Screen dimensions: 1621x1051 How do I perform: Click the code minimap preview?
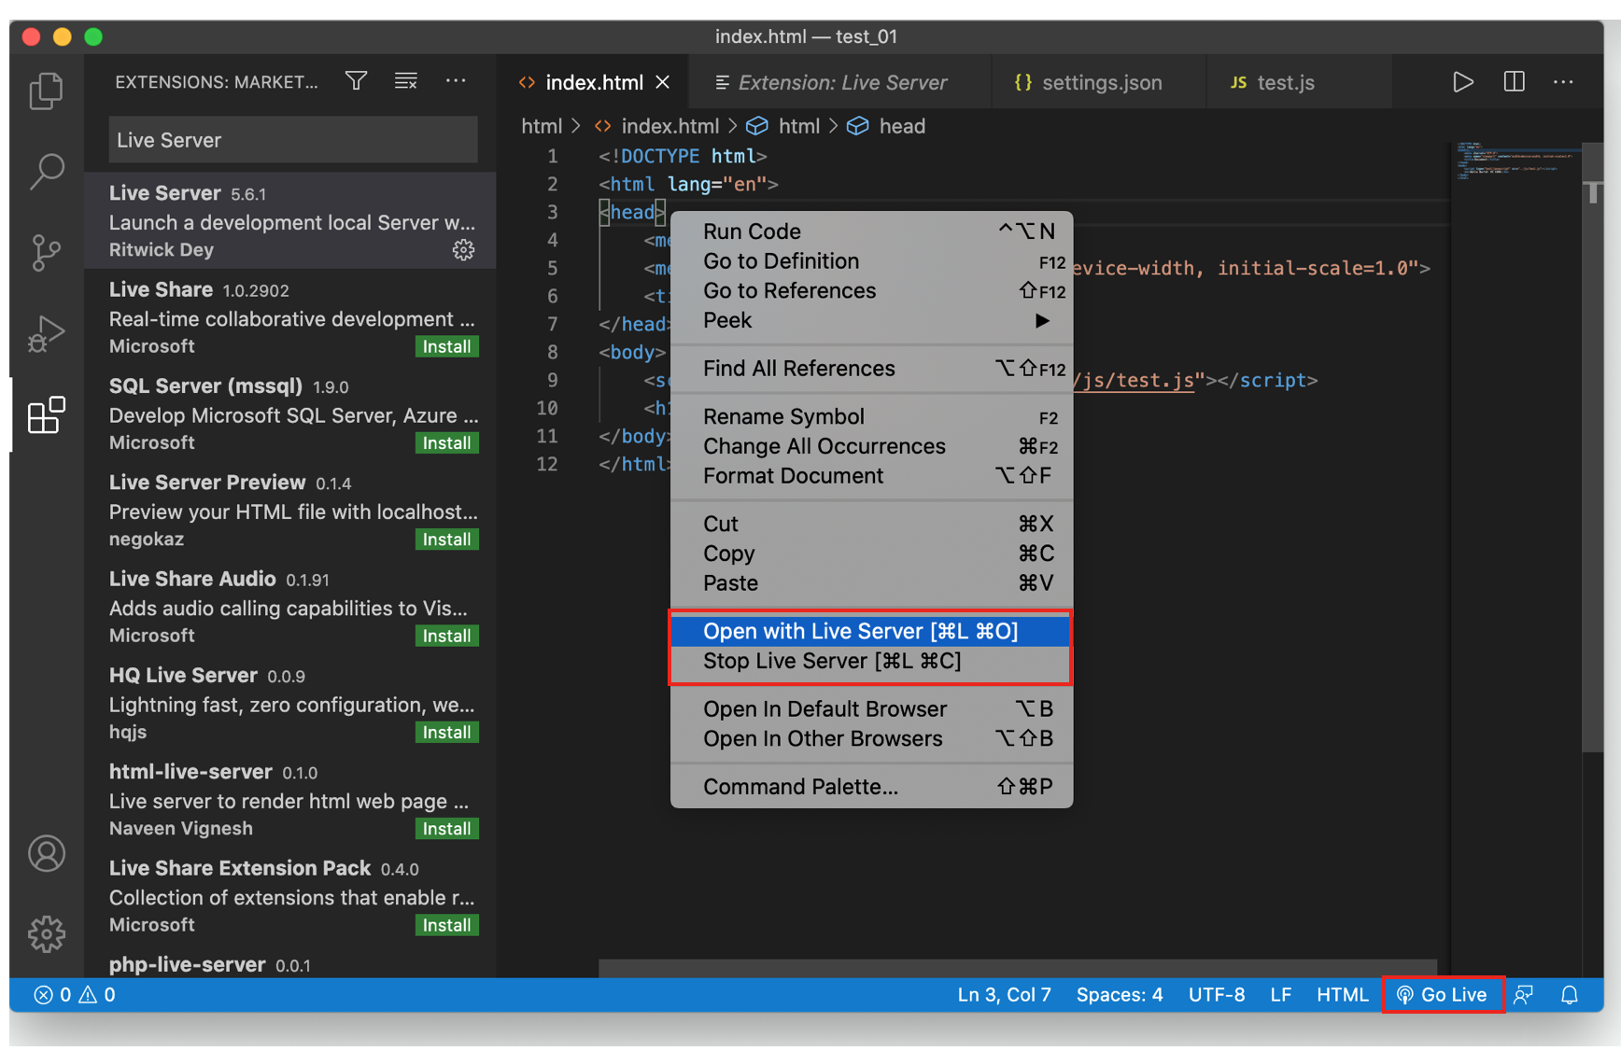click(x=1515, y=162)
